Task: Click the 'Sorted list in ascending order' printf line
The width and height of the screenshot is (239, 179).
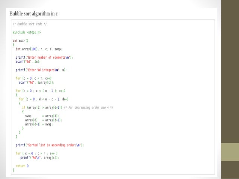Action: point(50,145)
